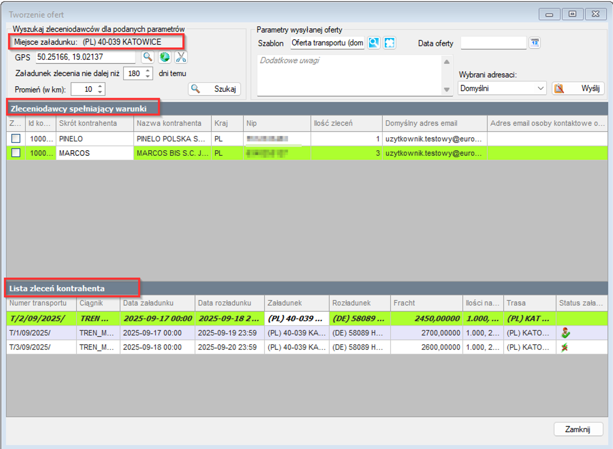Click the scissors icon next to GPS
Image resolution: width=613 pixels, height=449 pixels.
click(x=180, y=57)
